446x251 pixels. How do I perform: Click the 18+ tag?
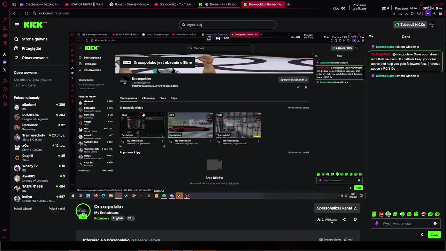pyautogui.click(x=130, y=218)
